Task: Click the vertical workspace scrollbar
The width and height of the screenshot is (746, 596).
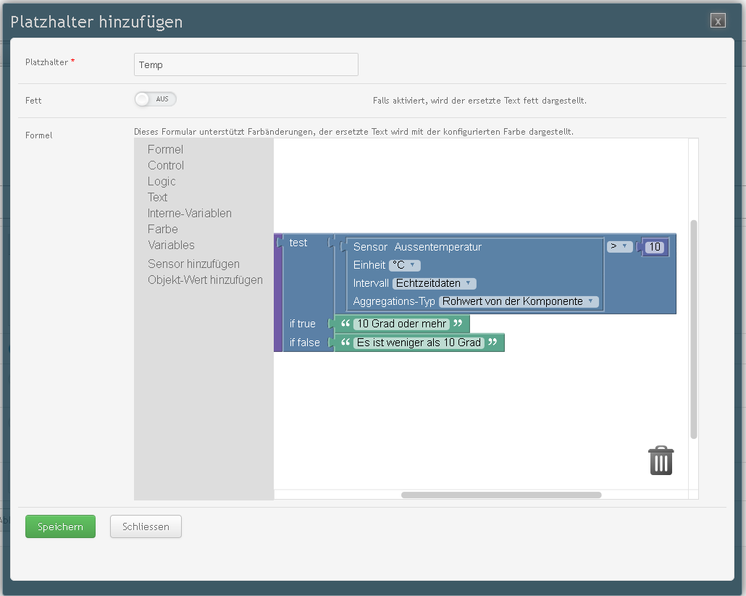Action: (694, 330)
